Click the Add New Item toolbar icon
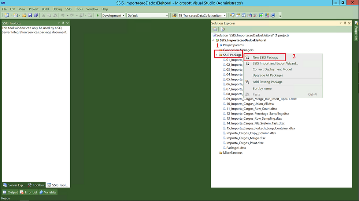Screen dimensions: 359x201 coord(15,15)
